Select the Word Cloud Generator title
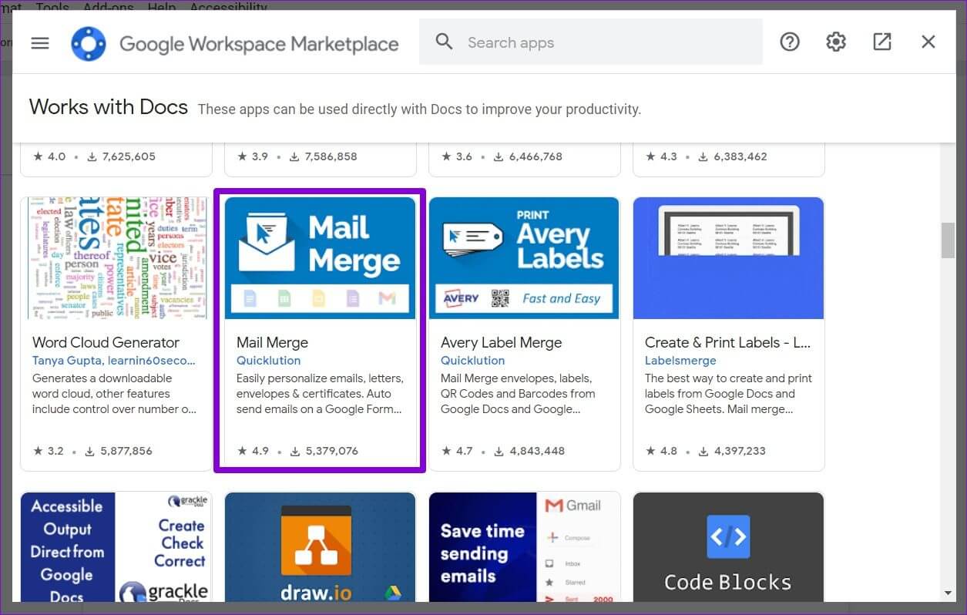Viewport: 967px width, 615px height. coord(106,342)
